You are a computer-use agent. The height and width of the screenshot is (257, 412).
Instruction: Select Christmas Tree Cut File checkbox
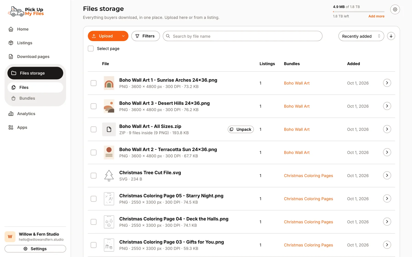[93, 176]
